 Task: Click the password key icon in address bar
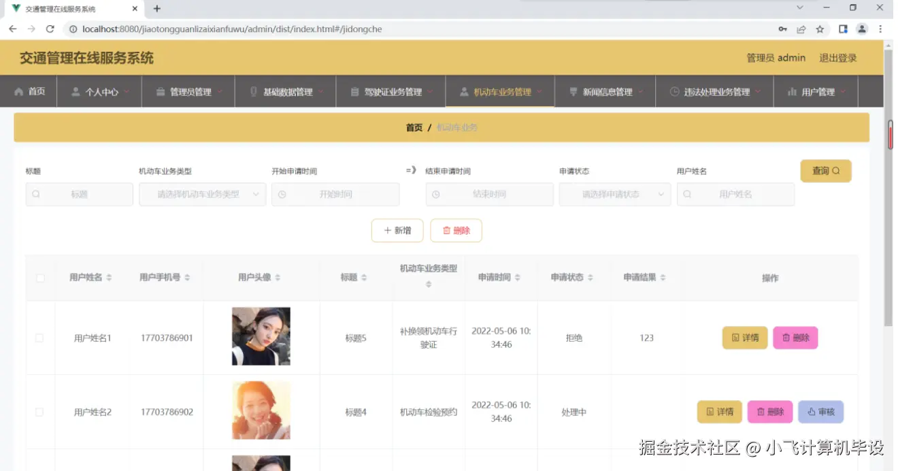783,29
